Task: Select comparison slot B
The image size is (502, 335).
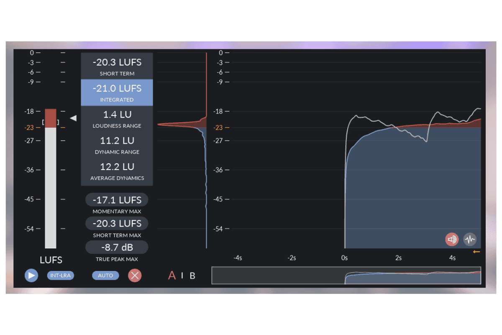Action: pyautogui.click(x=192, y=276)
